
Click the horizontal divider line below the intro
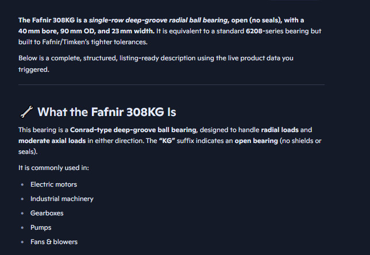172,84
